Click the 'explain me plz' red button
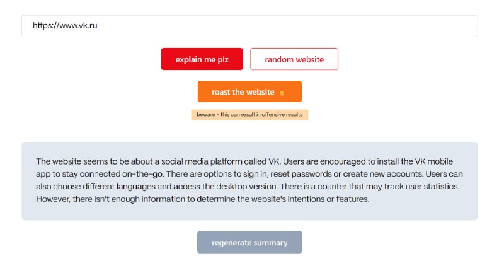The image size is (504, 263). click(202, 59)
